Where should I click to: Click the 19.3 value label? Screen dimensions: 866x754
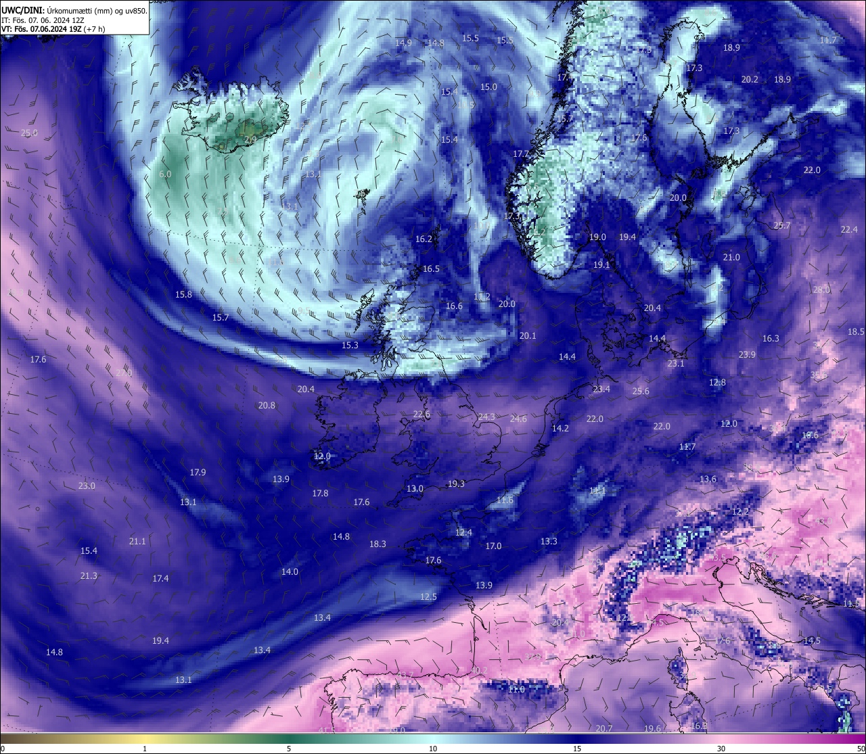click(456, 484)
